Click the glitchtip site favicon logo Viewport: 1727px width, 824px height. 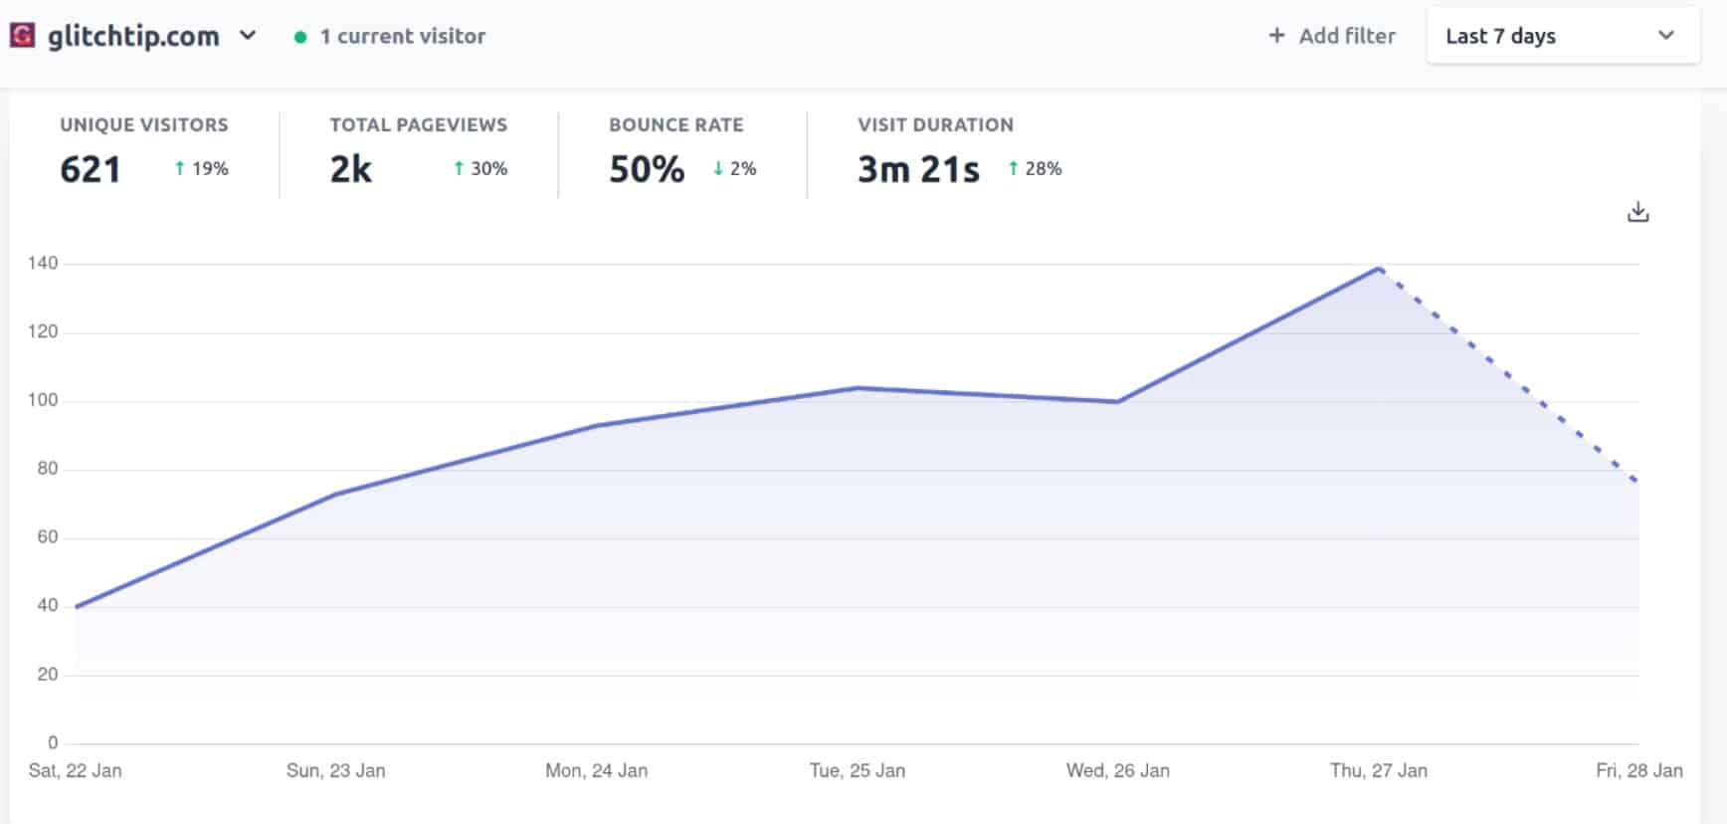[22, 36]
